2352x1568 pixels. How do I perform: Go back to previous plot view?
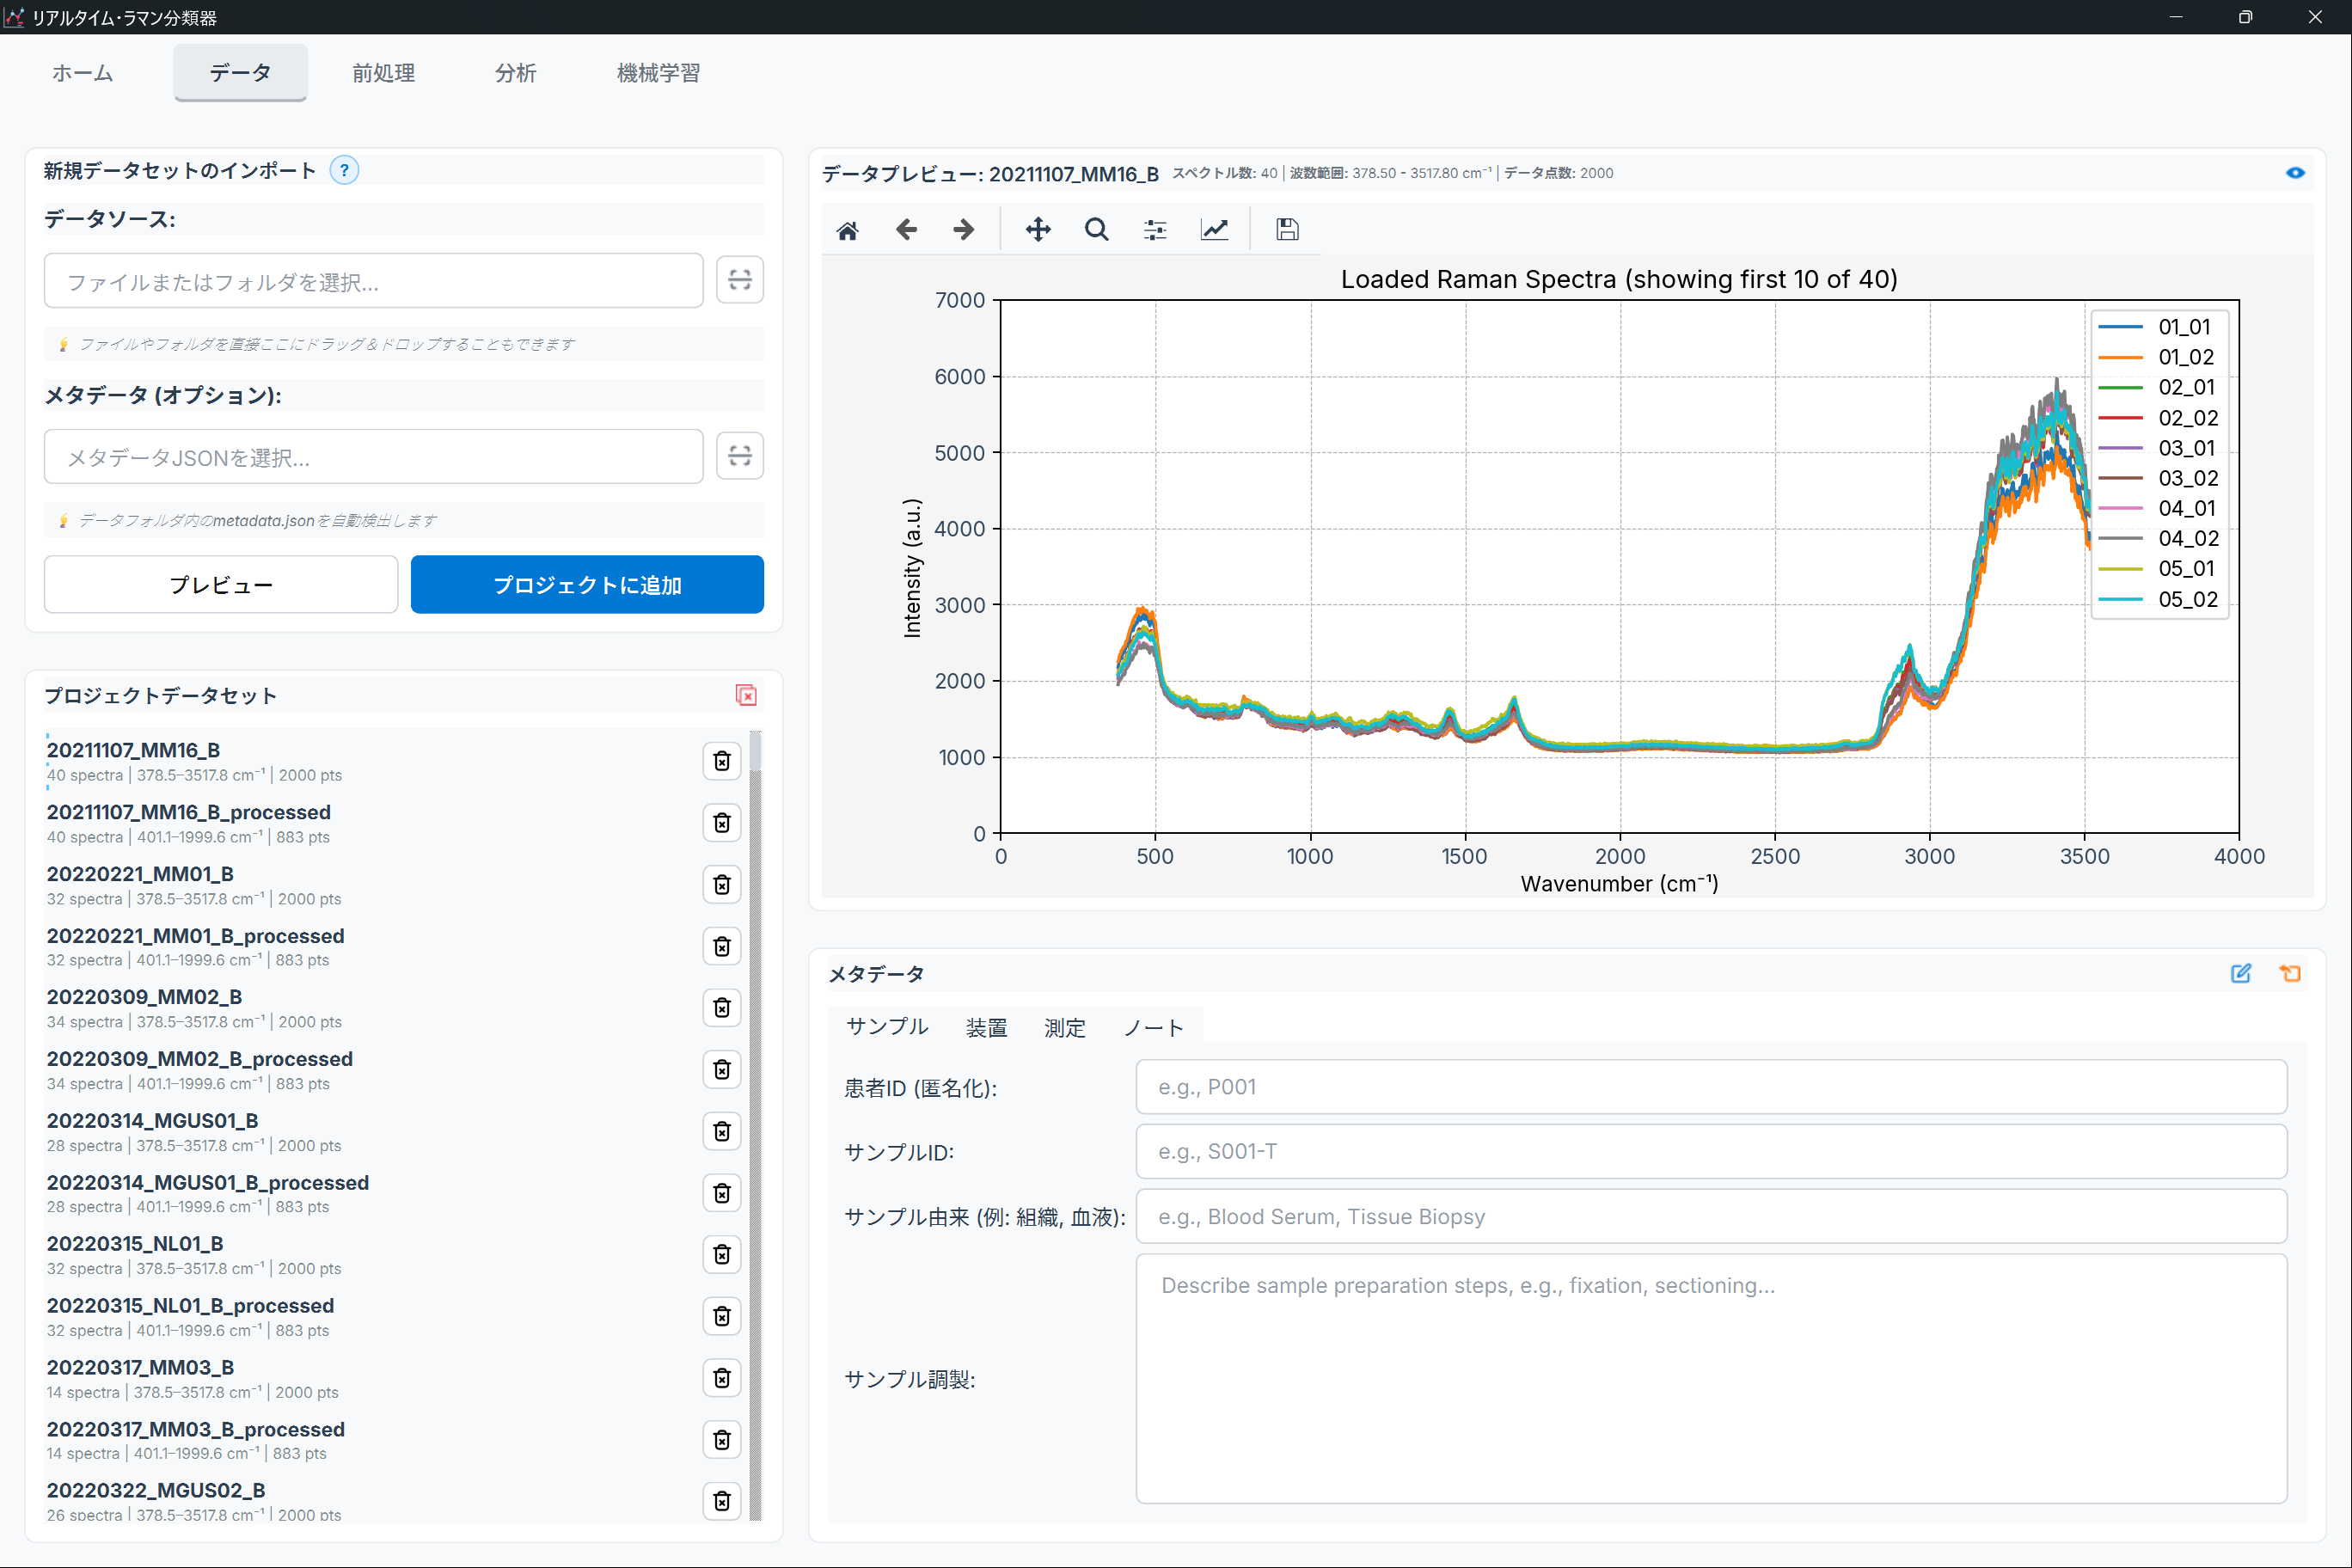click(x=906, y=230)
